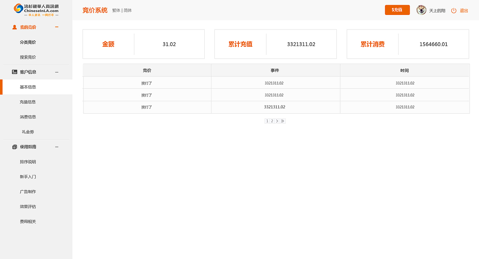Image resolution: width=479 pixels, height=259 pixels.
Task: Click the 金额 value 31.02
Action: (169, 44)
